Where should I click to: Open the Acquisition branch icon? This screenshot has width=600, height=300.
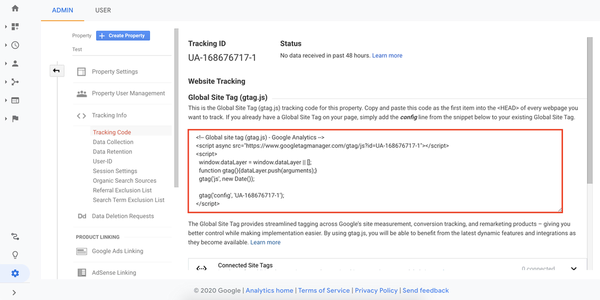[x=15, y=82]
